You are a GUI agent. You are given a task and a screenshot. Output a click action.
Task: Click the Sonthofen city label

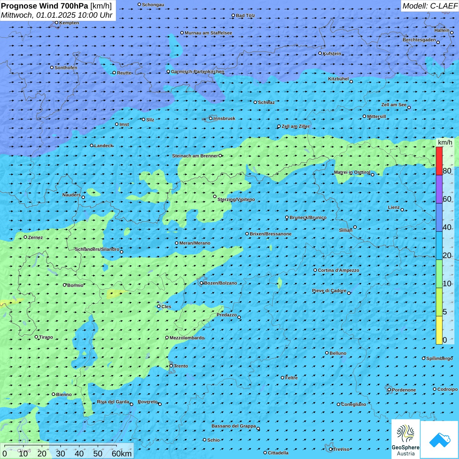point(66,68)
